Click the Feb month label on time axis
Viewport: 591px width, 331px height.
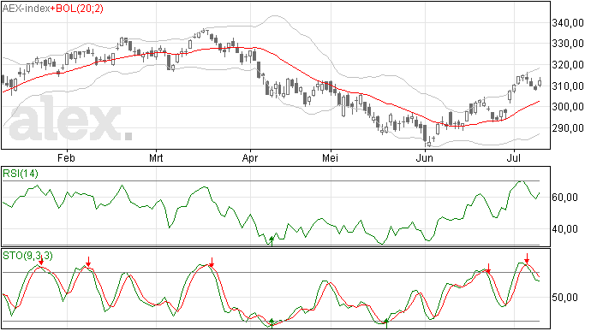[66, 157]
